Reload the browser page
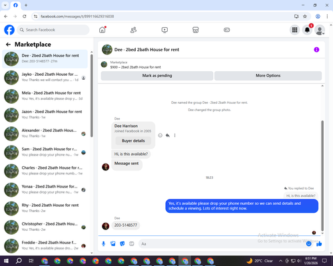Image resolution: width=333 pixels, height=266 pixels. (25, 17)
